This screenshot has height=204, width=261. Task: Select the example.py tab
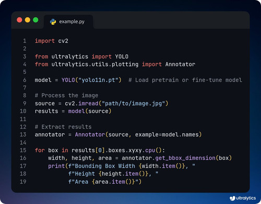pos(68,22)
